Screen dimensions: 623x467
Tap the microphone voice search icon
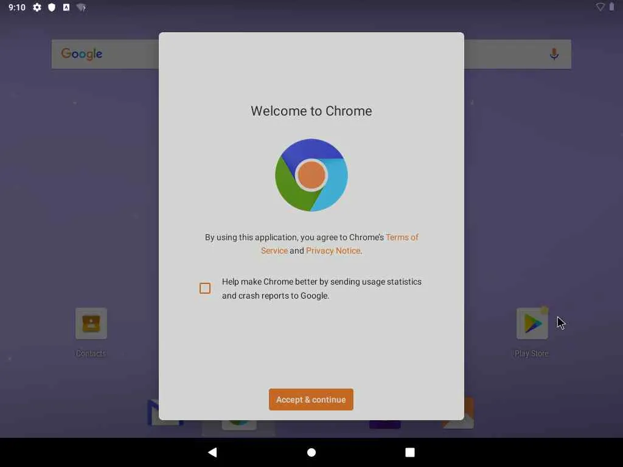pyautogui.click(x=554, y=54)
